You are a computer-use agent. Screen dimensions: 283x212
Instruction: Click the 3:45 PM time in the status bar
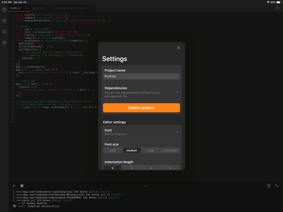pos(6,2)
